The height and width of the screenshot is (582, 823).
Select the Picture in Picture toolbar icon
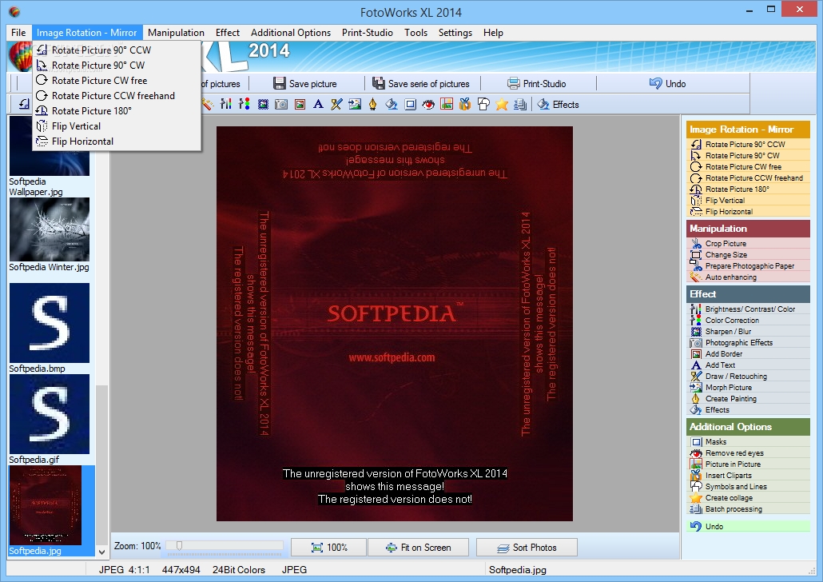tap(447, 104)
